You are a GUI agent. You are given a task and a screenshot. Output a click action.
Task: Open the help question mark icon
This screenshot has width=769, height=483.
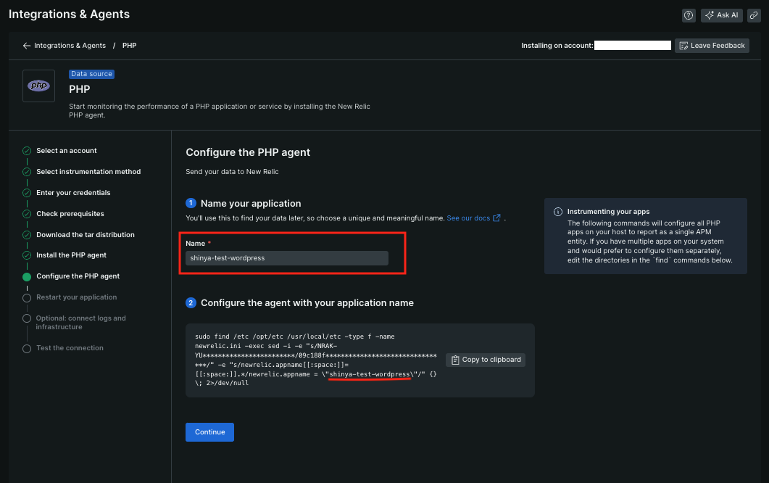[x=689, y=15]
